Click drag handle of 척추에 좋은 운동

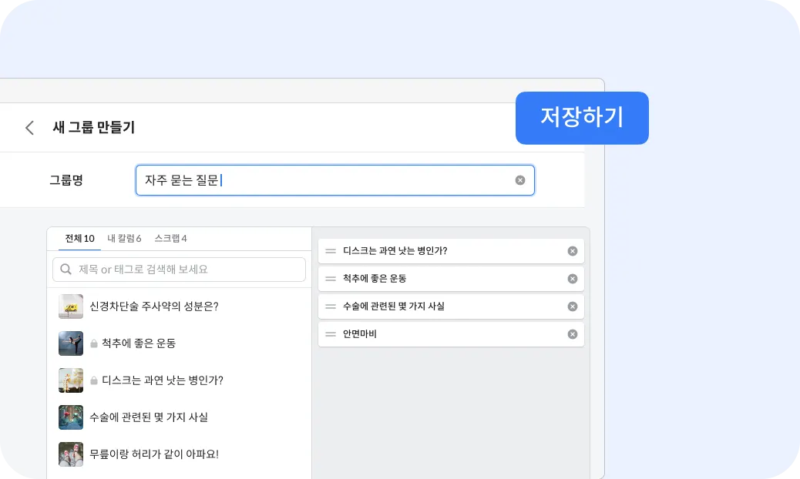[x=331, y=279]
